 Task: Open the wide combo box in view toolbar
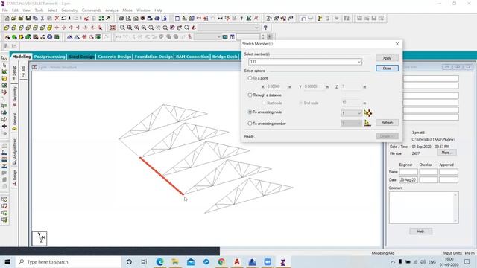point(229,28)
